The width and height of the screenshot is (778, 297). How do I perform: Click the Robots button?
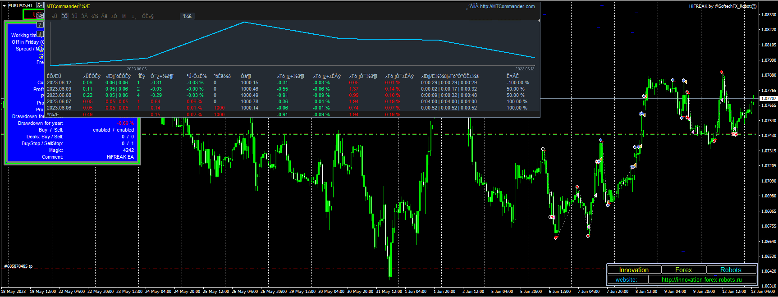click(731, 270)
